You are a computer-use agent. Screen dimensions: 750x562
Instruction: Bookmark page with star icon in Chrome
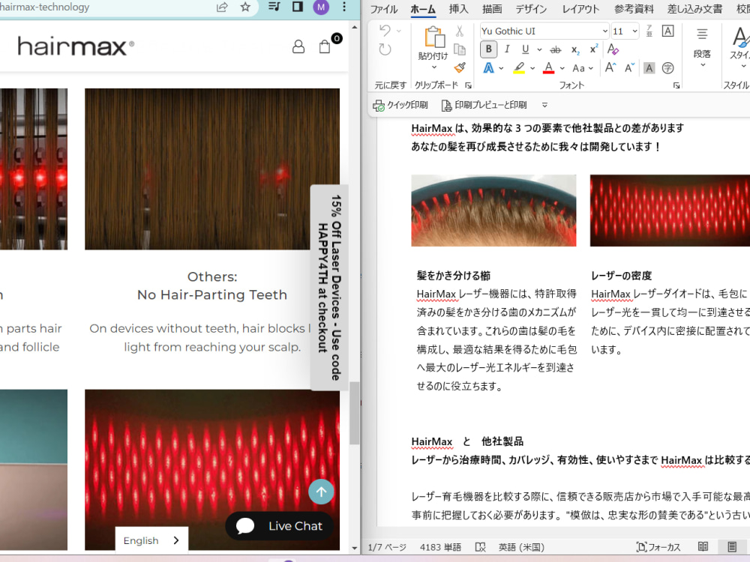(245, 7)
